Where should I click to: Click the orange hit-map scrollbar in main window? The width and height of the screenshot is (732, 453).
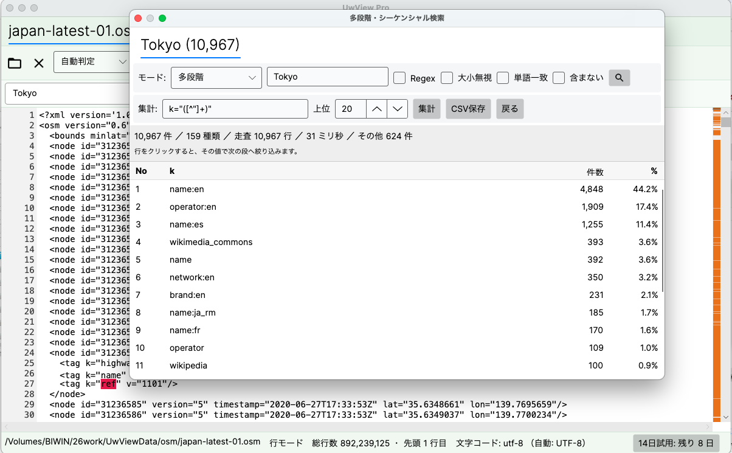716,265
